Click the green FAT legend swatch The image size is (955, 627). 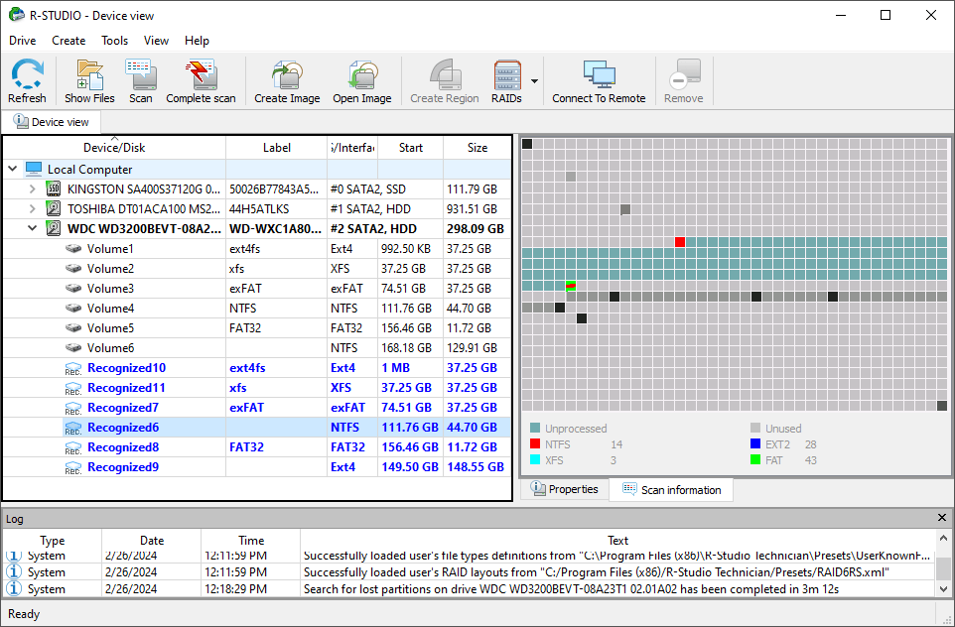click(x=755, y=459)
